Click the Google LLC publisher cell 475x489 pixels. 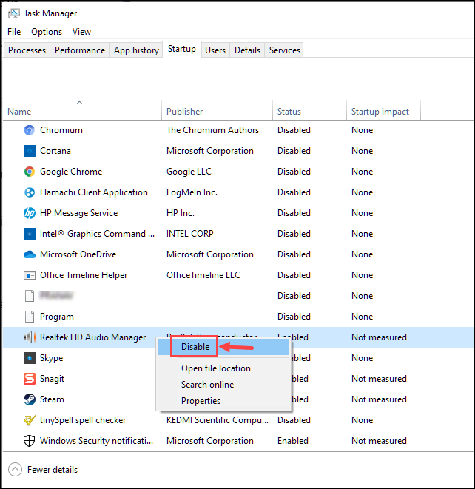click(x=189, y=172)
